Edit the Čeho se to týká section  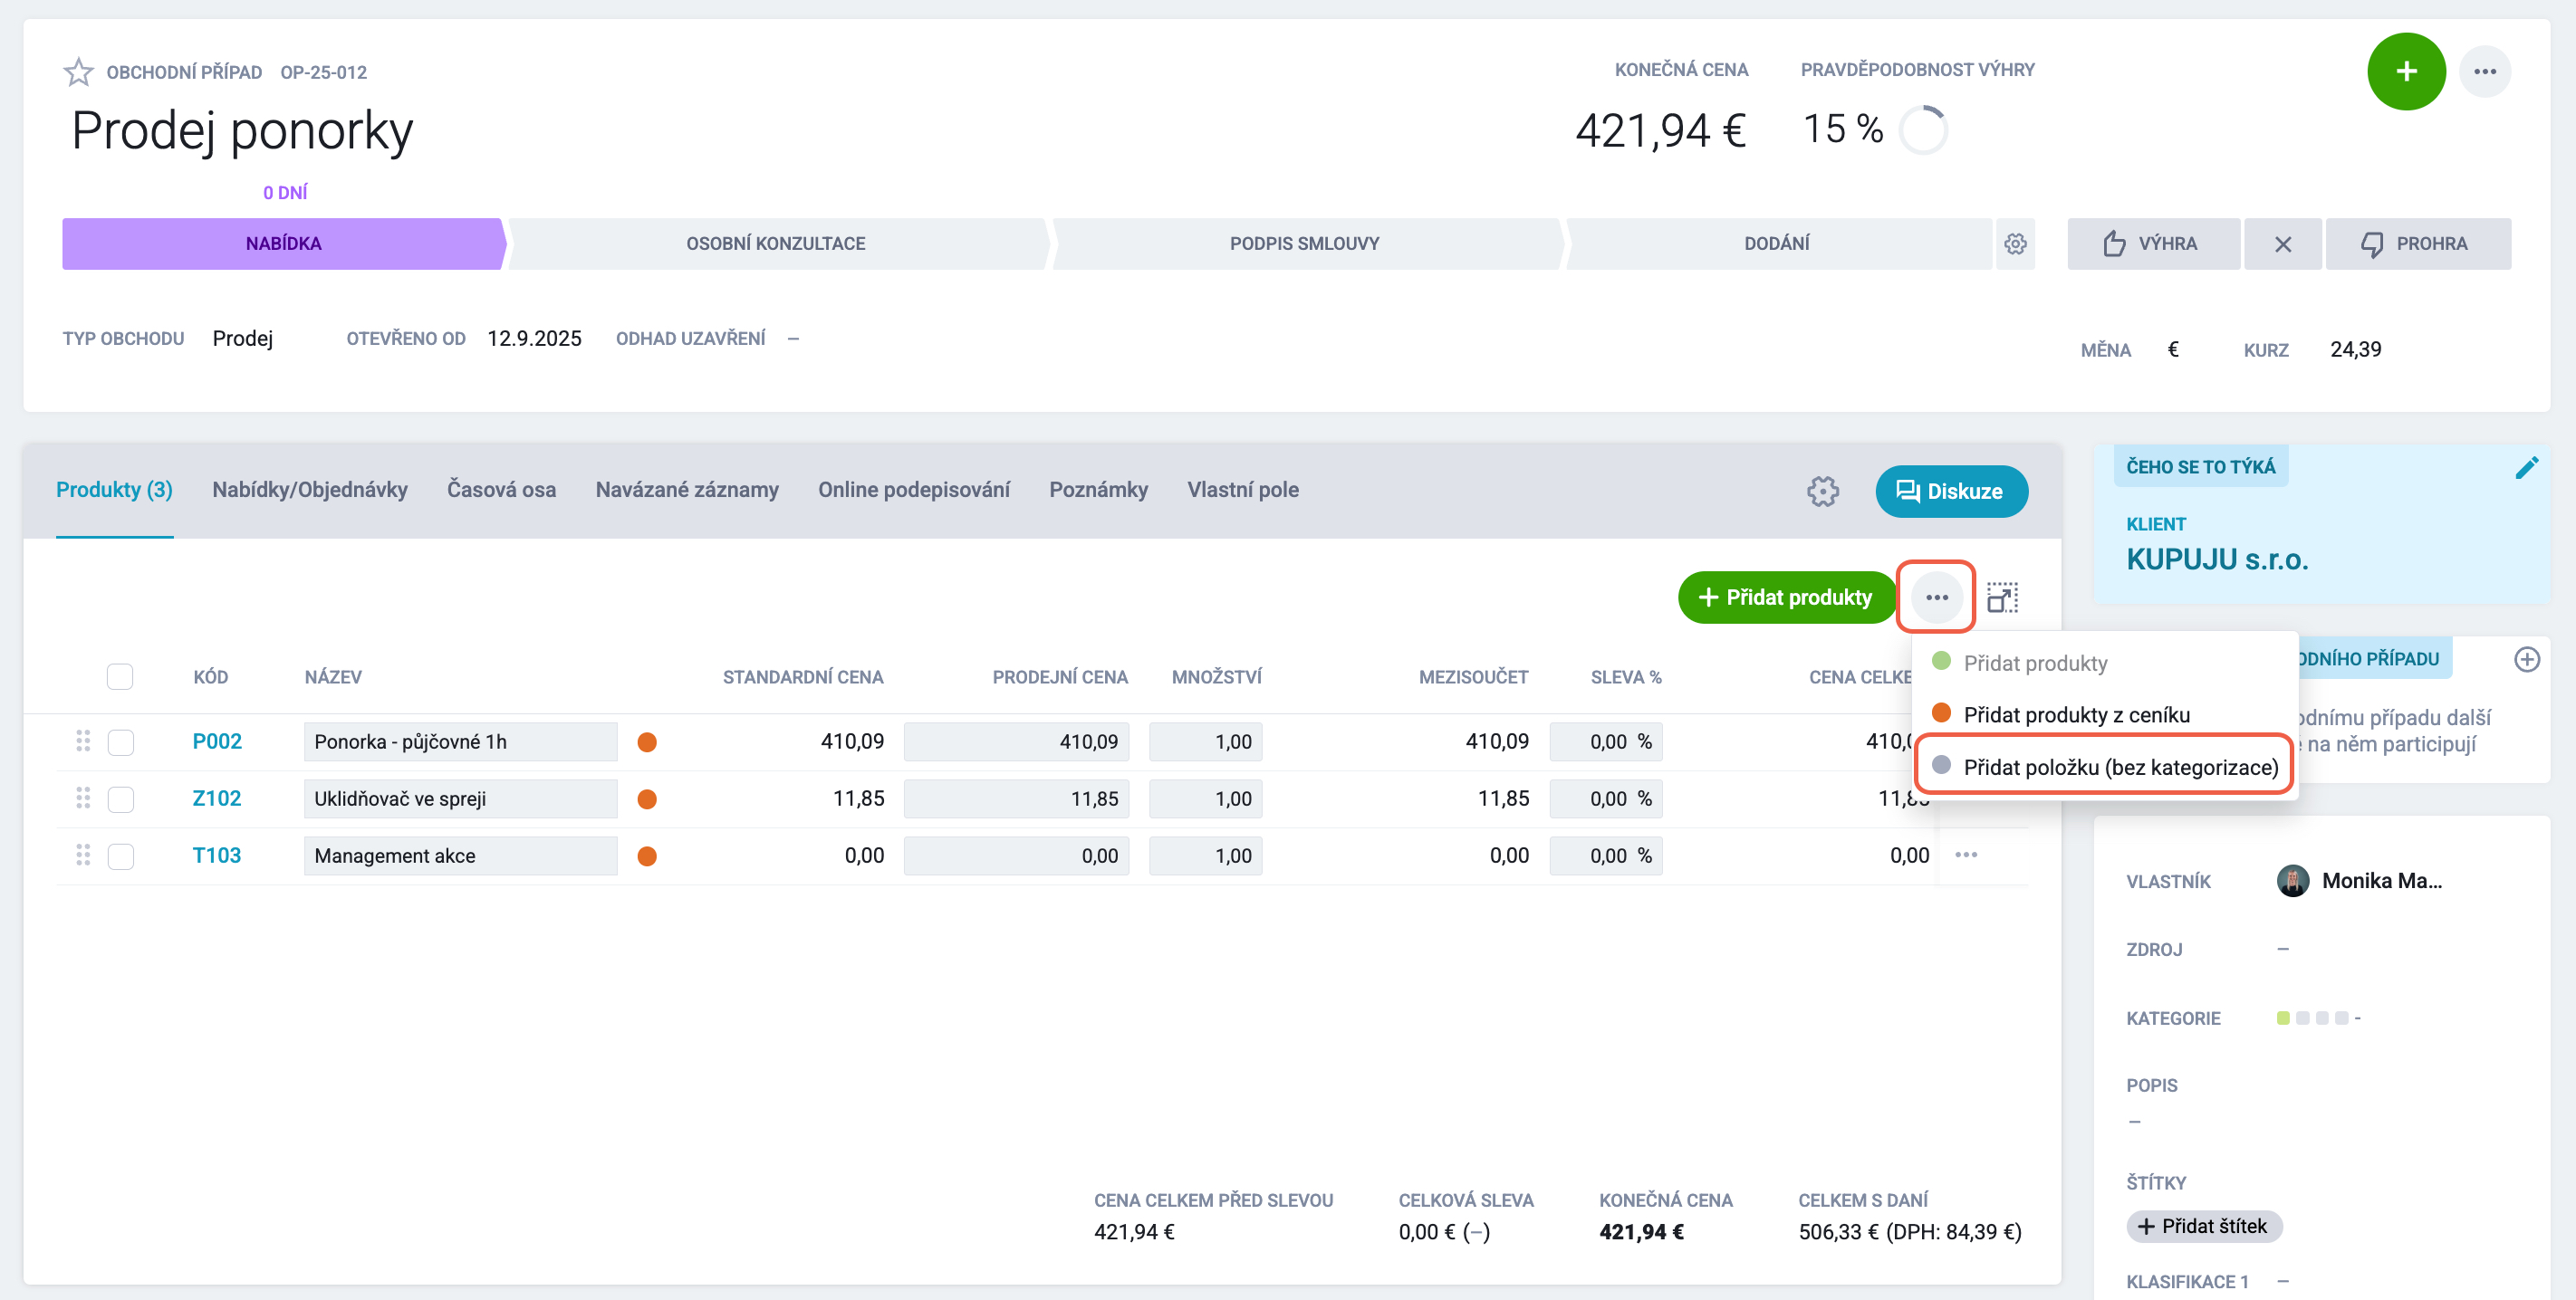pyautogui.click(x=2526, y=468)
